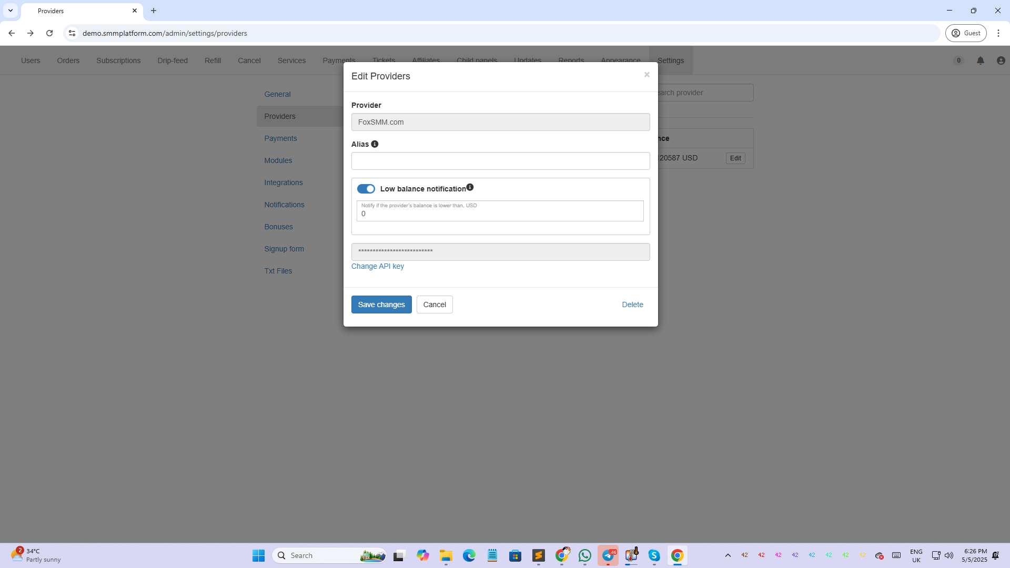Open the Guest profile menu
The height and width of the screenshot is (568, 1010).
click(x=966, y=33)
